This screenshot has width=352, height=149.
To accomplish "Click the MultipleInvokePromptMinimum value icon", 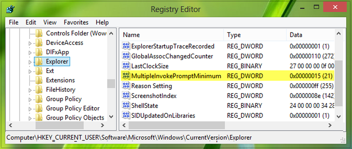I will tap(126, 76).
